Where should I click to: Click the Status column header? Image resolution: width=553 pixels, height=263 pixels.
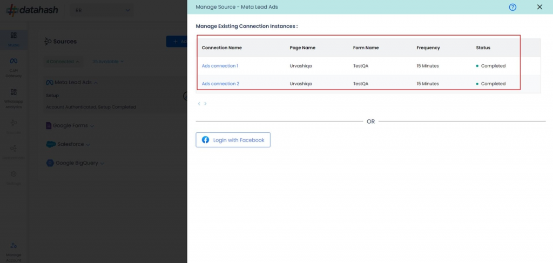(483, 48)
